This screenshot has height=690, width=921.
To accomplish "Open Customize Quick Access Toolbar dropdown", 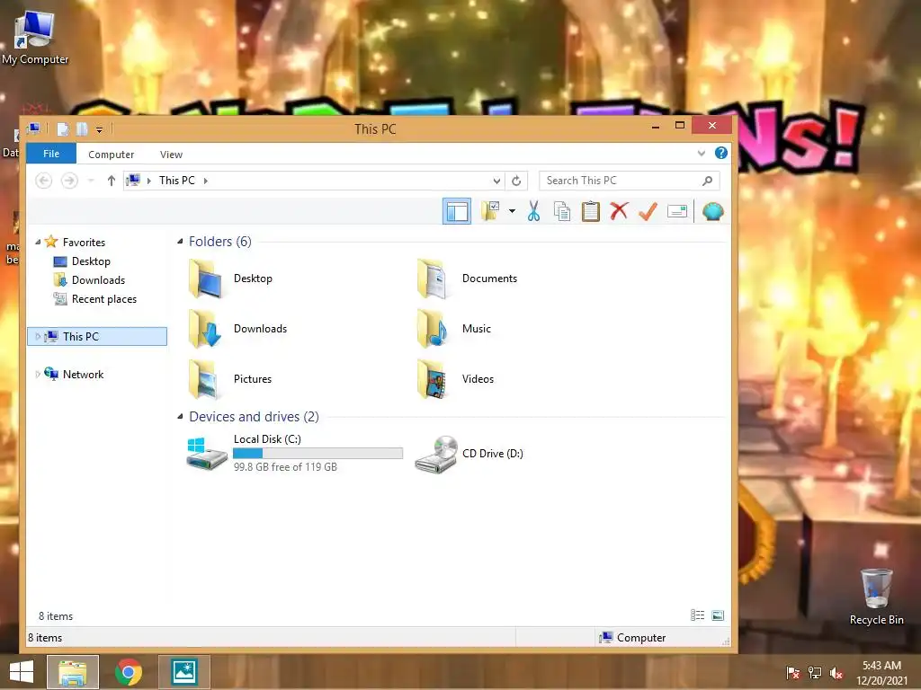I will 99,129.
